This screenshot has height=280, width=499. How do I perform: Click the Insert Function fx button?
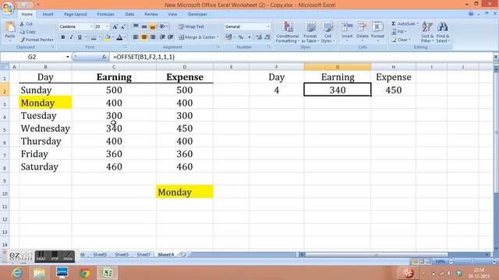click(x=104, y=57)
